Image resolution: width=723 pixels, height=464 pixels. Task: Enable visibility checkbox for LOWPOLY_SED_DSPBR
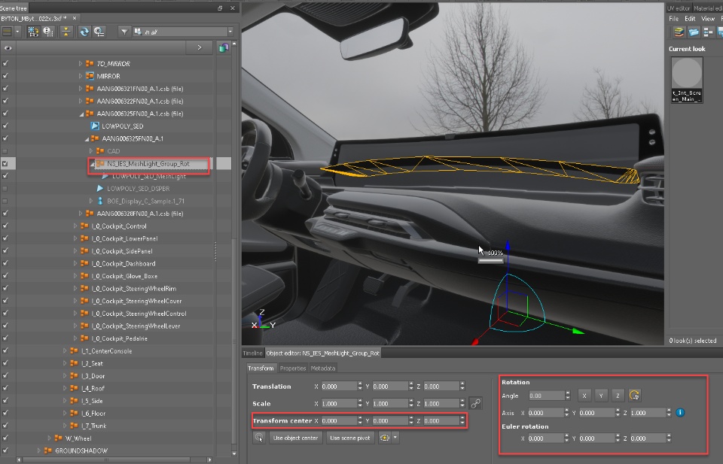5,188
